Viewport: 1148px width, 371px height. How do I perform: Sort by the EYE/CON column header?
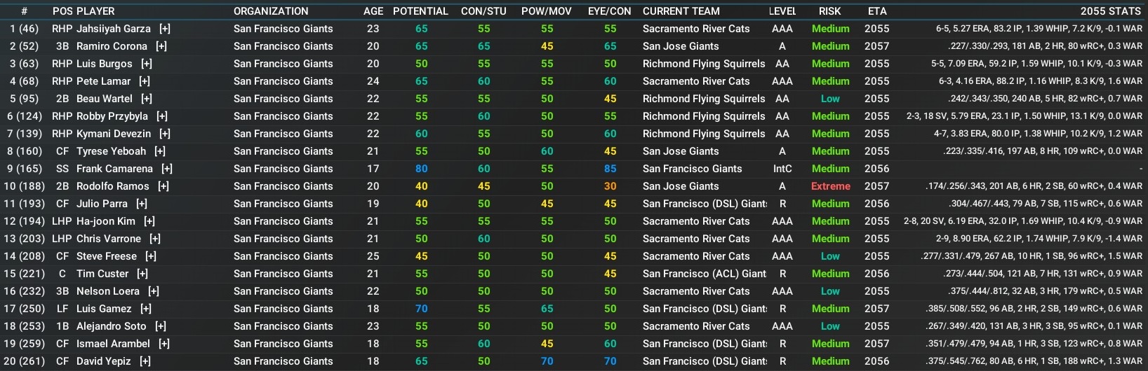click(609, 11)
